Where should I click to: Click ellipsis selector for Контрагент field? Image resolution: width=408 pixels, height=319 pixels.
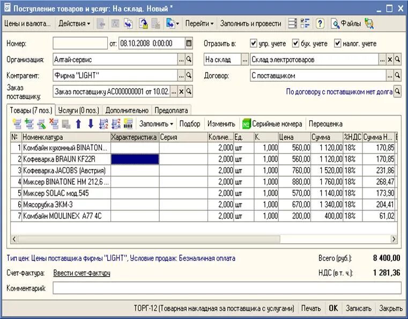(x=181, y=76)
